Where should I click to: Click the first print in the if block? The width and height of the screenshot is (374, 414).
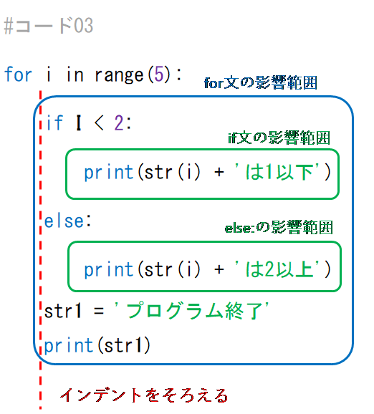click(109, 172)
